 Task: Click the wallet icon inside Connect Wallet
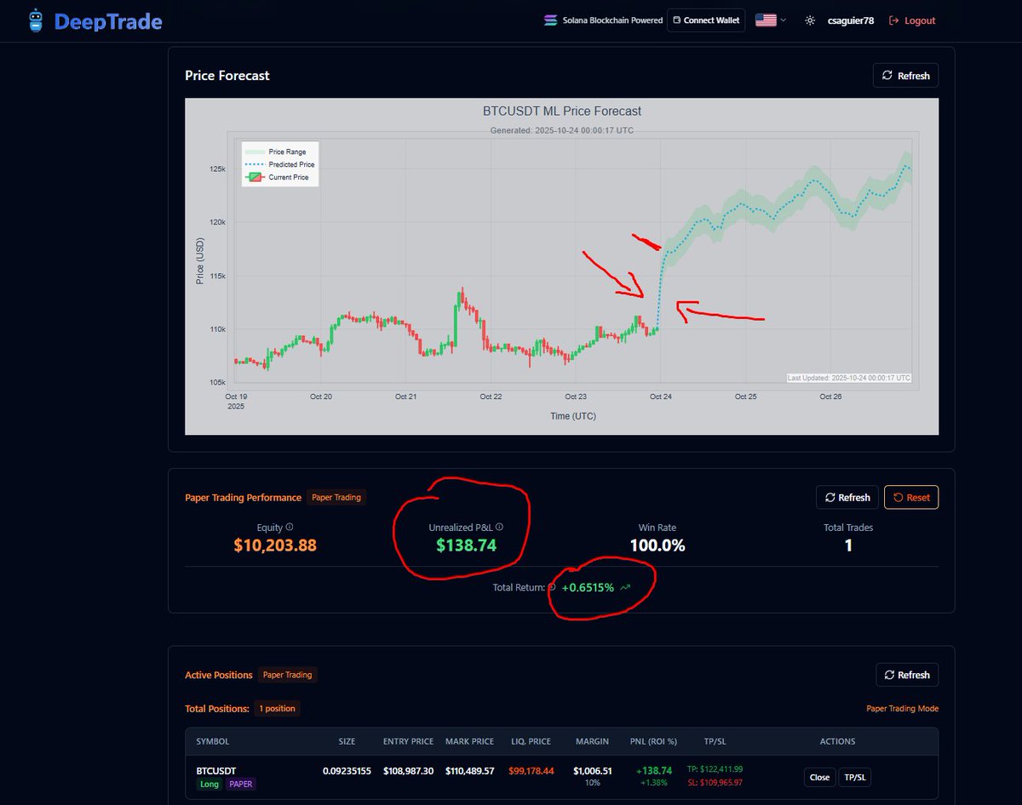pos(675,20)
